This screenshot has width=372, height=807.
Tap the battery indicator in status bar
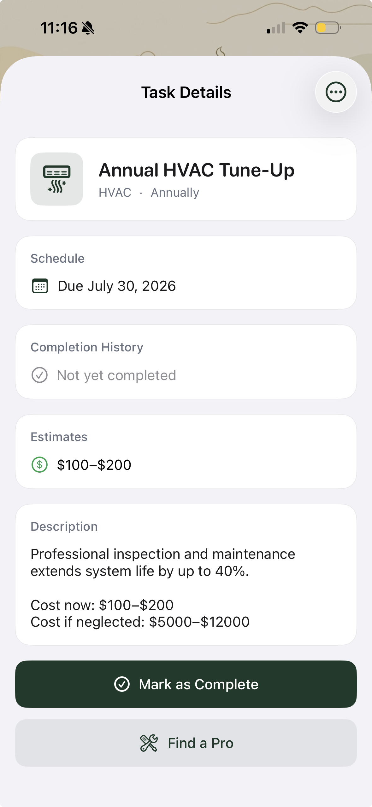point(328,28)
